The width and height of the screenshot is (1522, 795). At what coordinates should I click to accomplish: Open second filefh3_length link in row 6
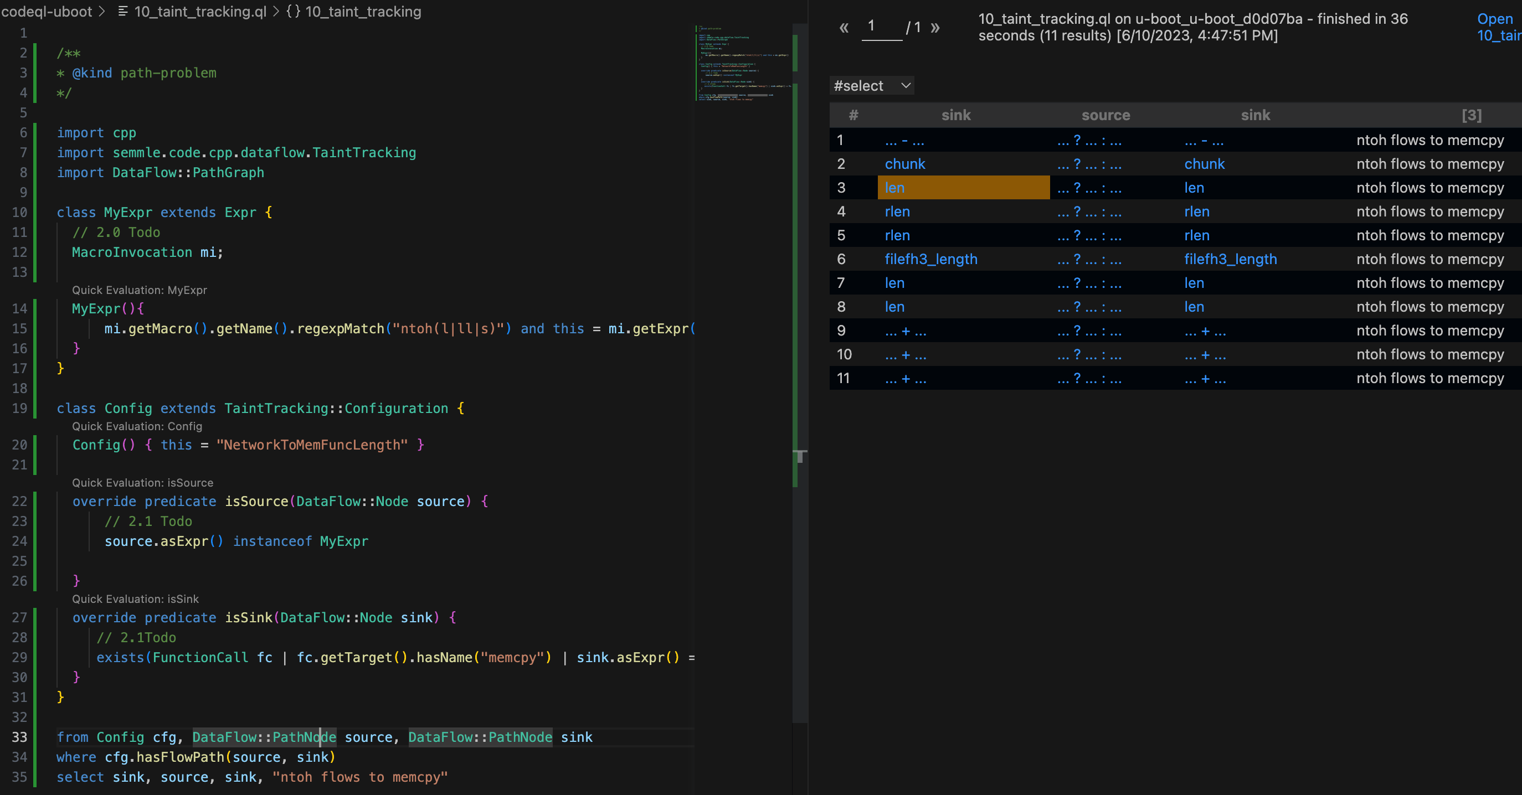(1230, 259)
